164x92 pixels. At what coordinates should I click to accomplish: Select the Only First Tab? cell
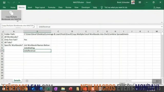14,40
